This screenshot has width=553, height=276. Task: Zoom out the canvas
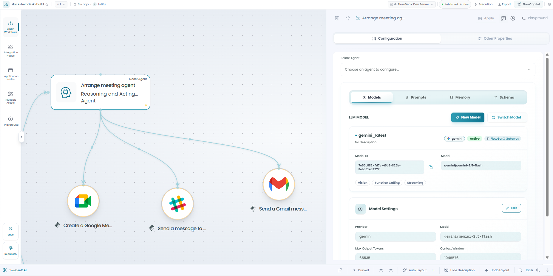520,270
